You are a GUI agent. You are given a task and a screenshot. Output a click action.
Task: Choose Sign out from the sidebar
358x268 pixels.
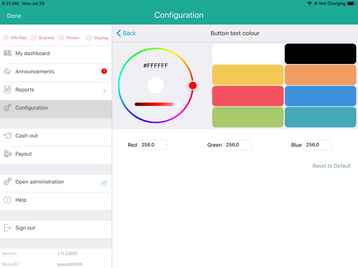pos(56,229)
